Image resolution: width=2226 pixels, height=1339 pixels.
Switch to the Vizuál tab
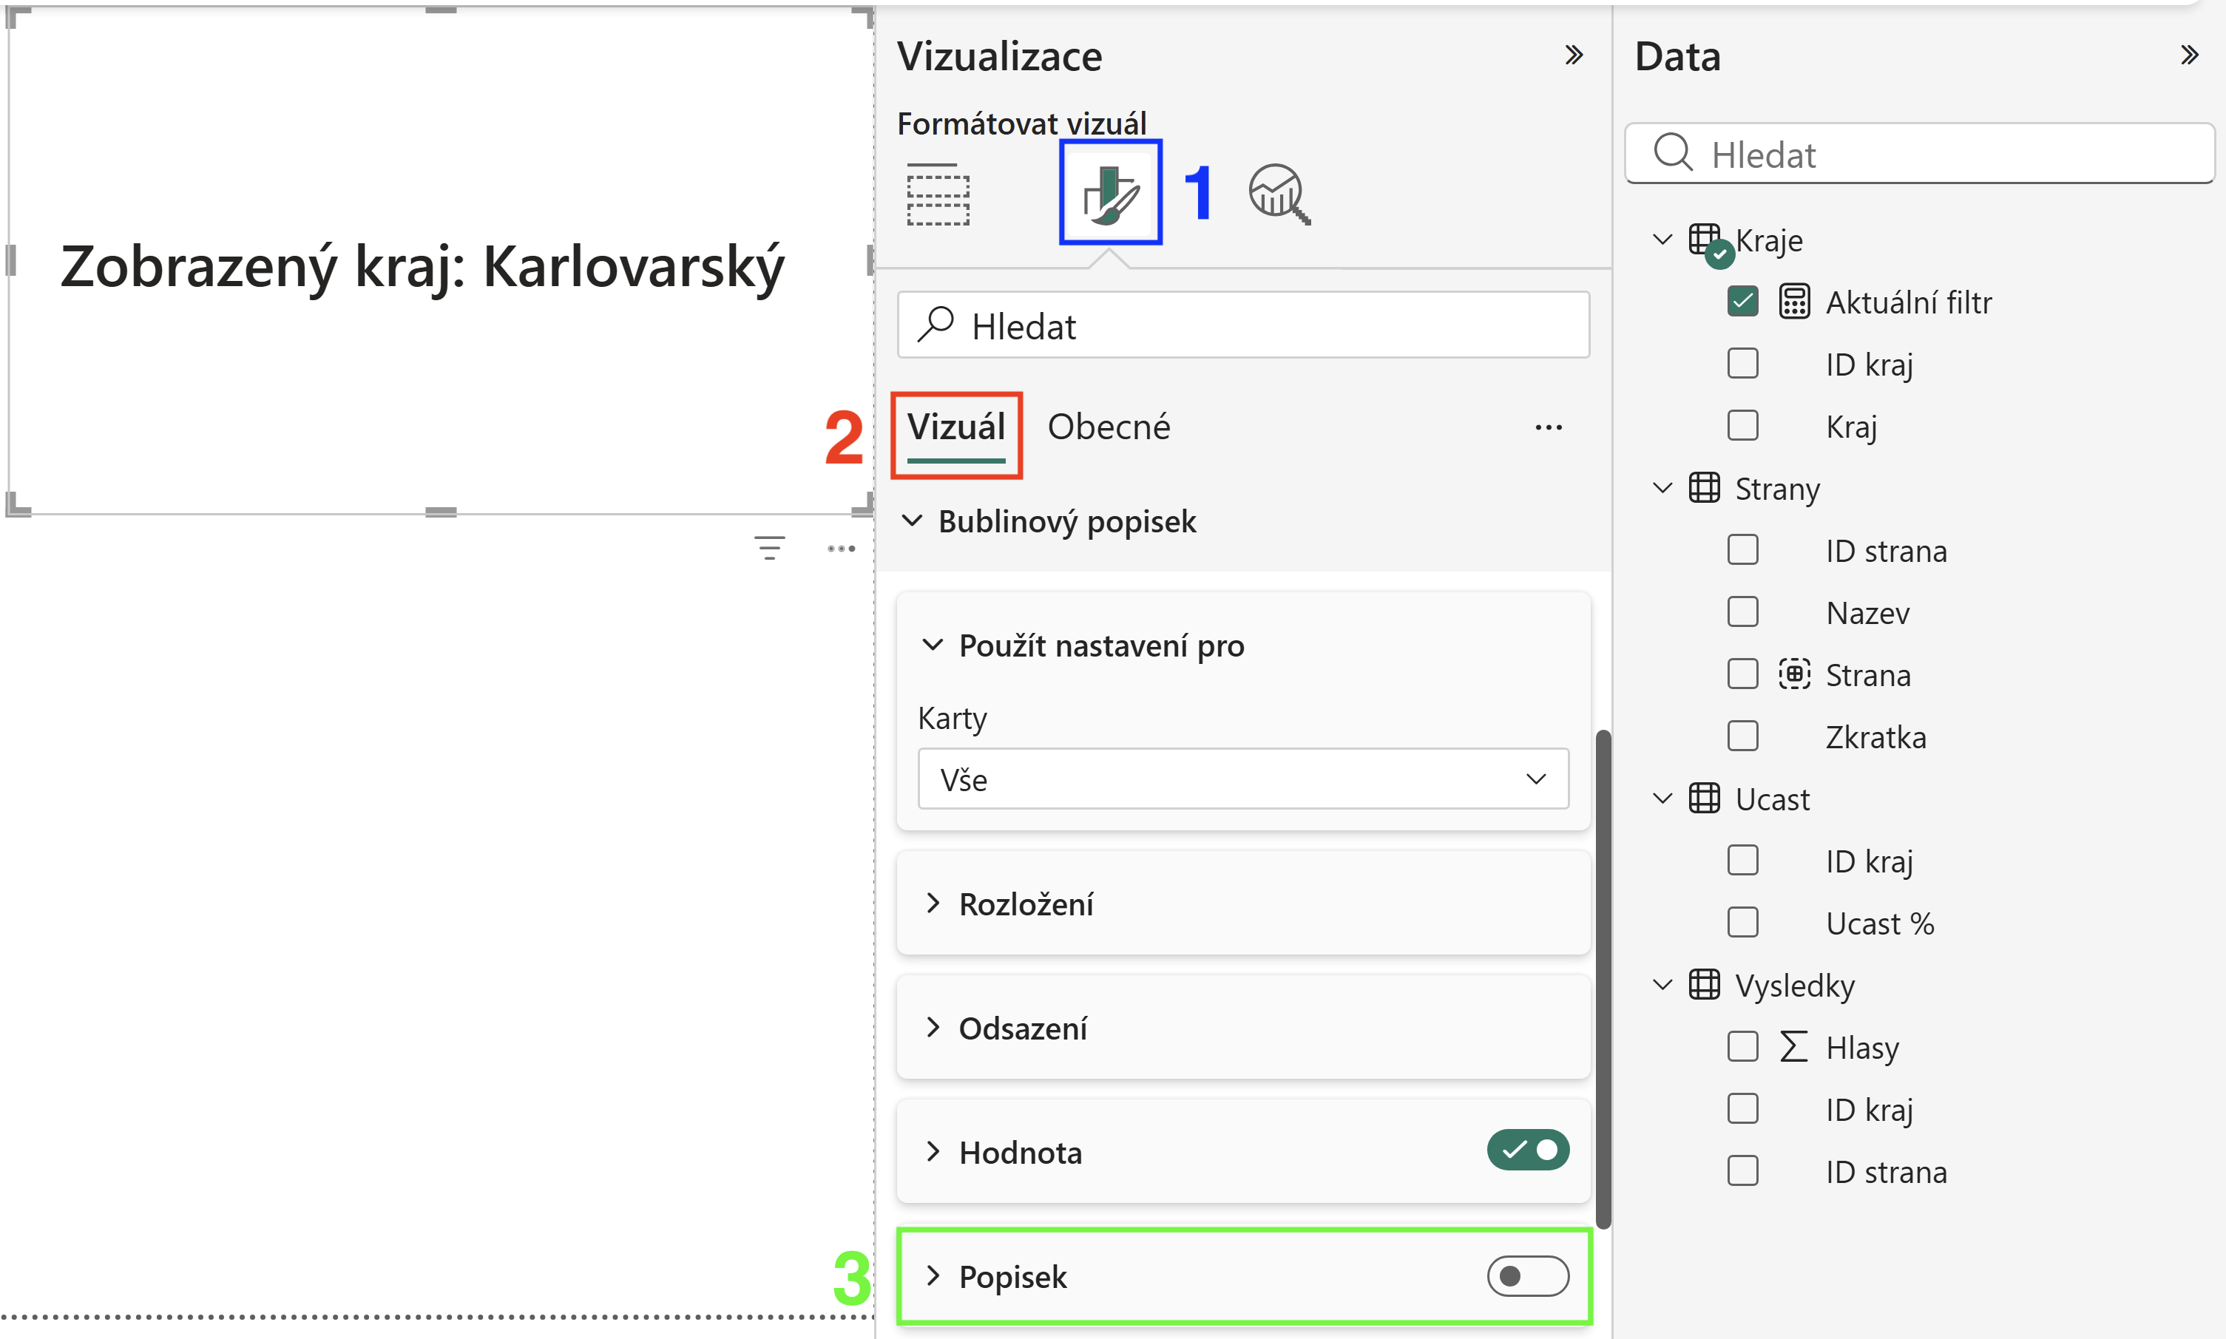coord(955,427)
